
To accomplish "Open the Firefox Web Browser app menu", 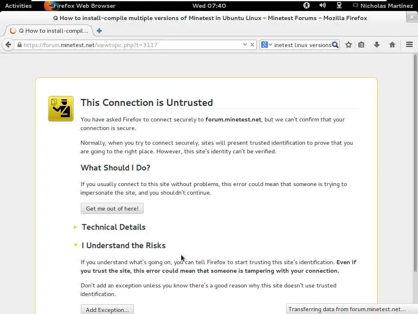I will 80,6.
